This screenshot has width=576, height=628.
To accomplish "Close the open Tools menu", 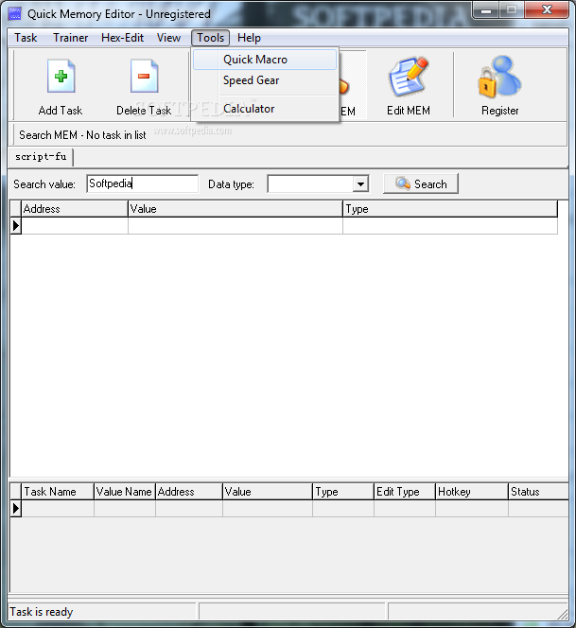I will [x=210, y=38].
